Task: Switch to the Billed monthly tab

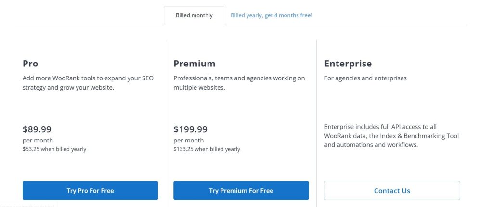Action: point(194,15)
